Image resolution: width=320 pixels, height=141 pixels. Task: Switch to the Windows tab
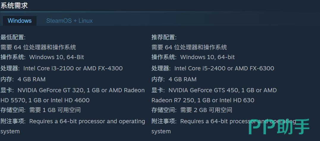coord(20,21)
